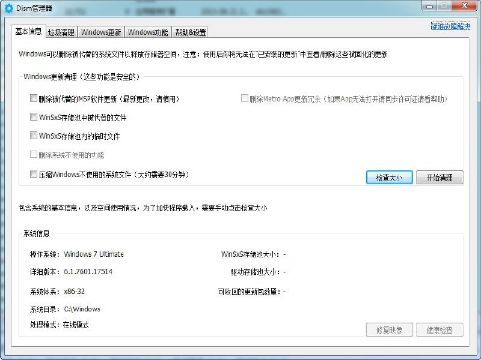Select the 基本信息 tab

pos(27,32)
